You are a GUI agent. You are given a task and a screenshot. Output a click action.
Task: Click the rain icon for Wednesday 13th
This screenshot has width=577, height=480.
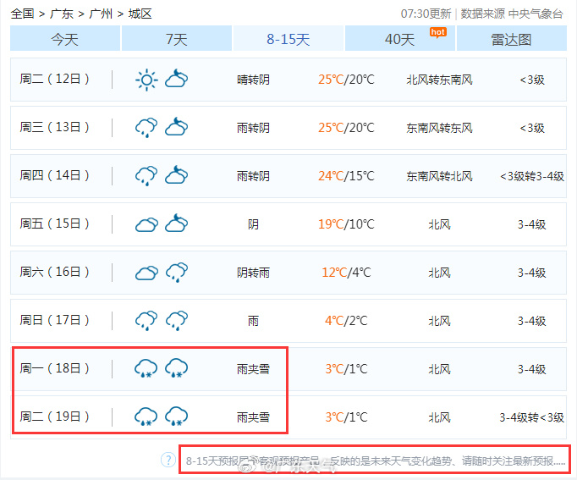click(146, 128)
